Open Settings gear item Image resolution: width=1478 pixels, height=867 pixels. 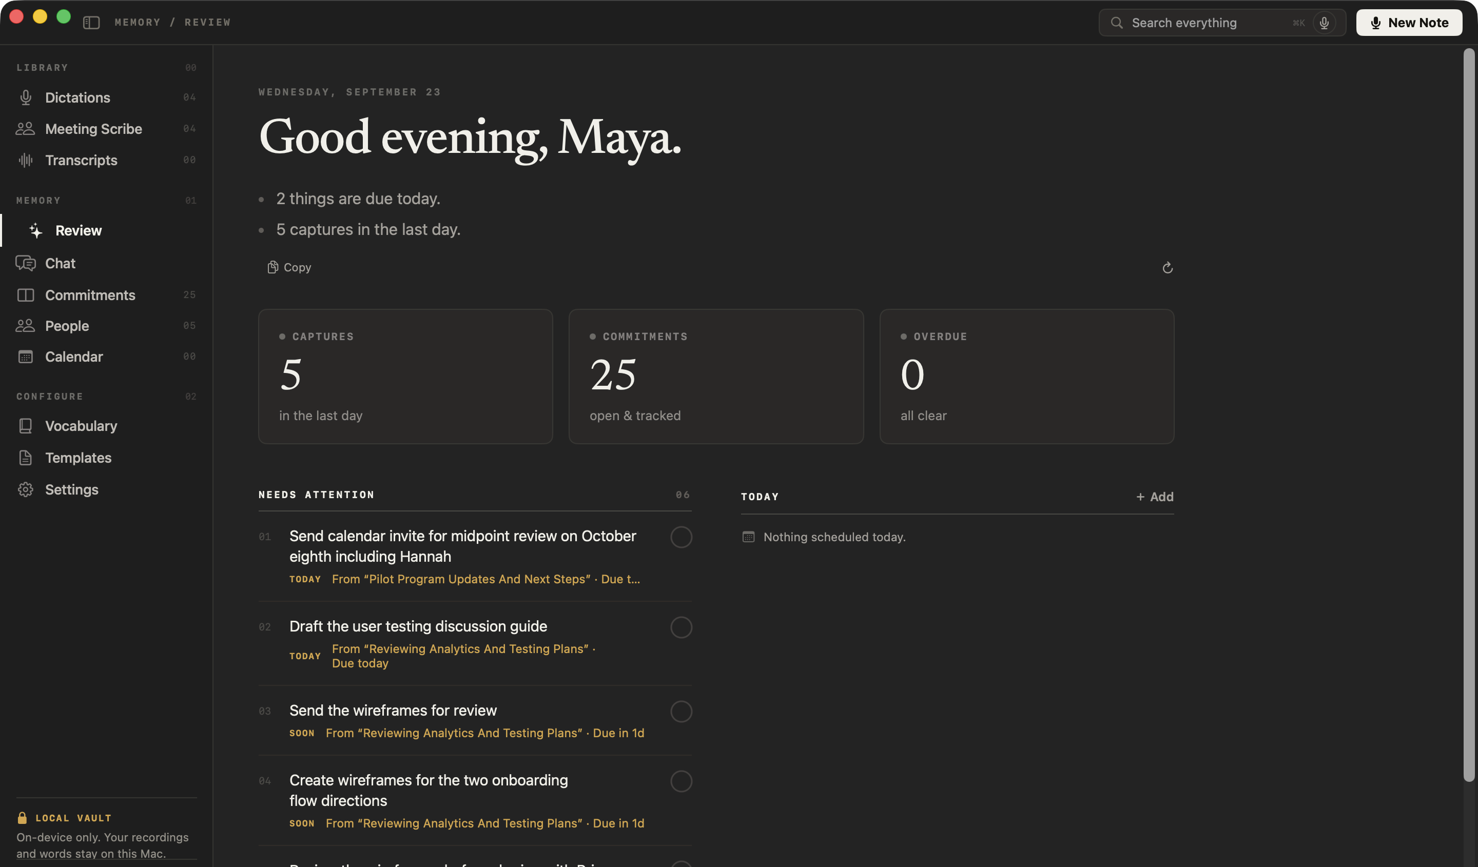click(x=106, y=489)
